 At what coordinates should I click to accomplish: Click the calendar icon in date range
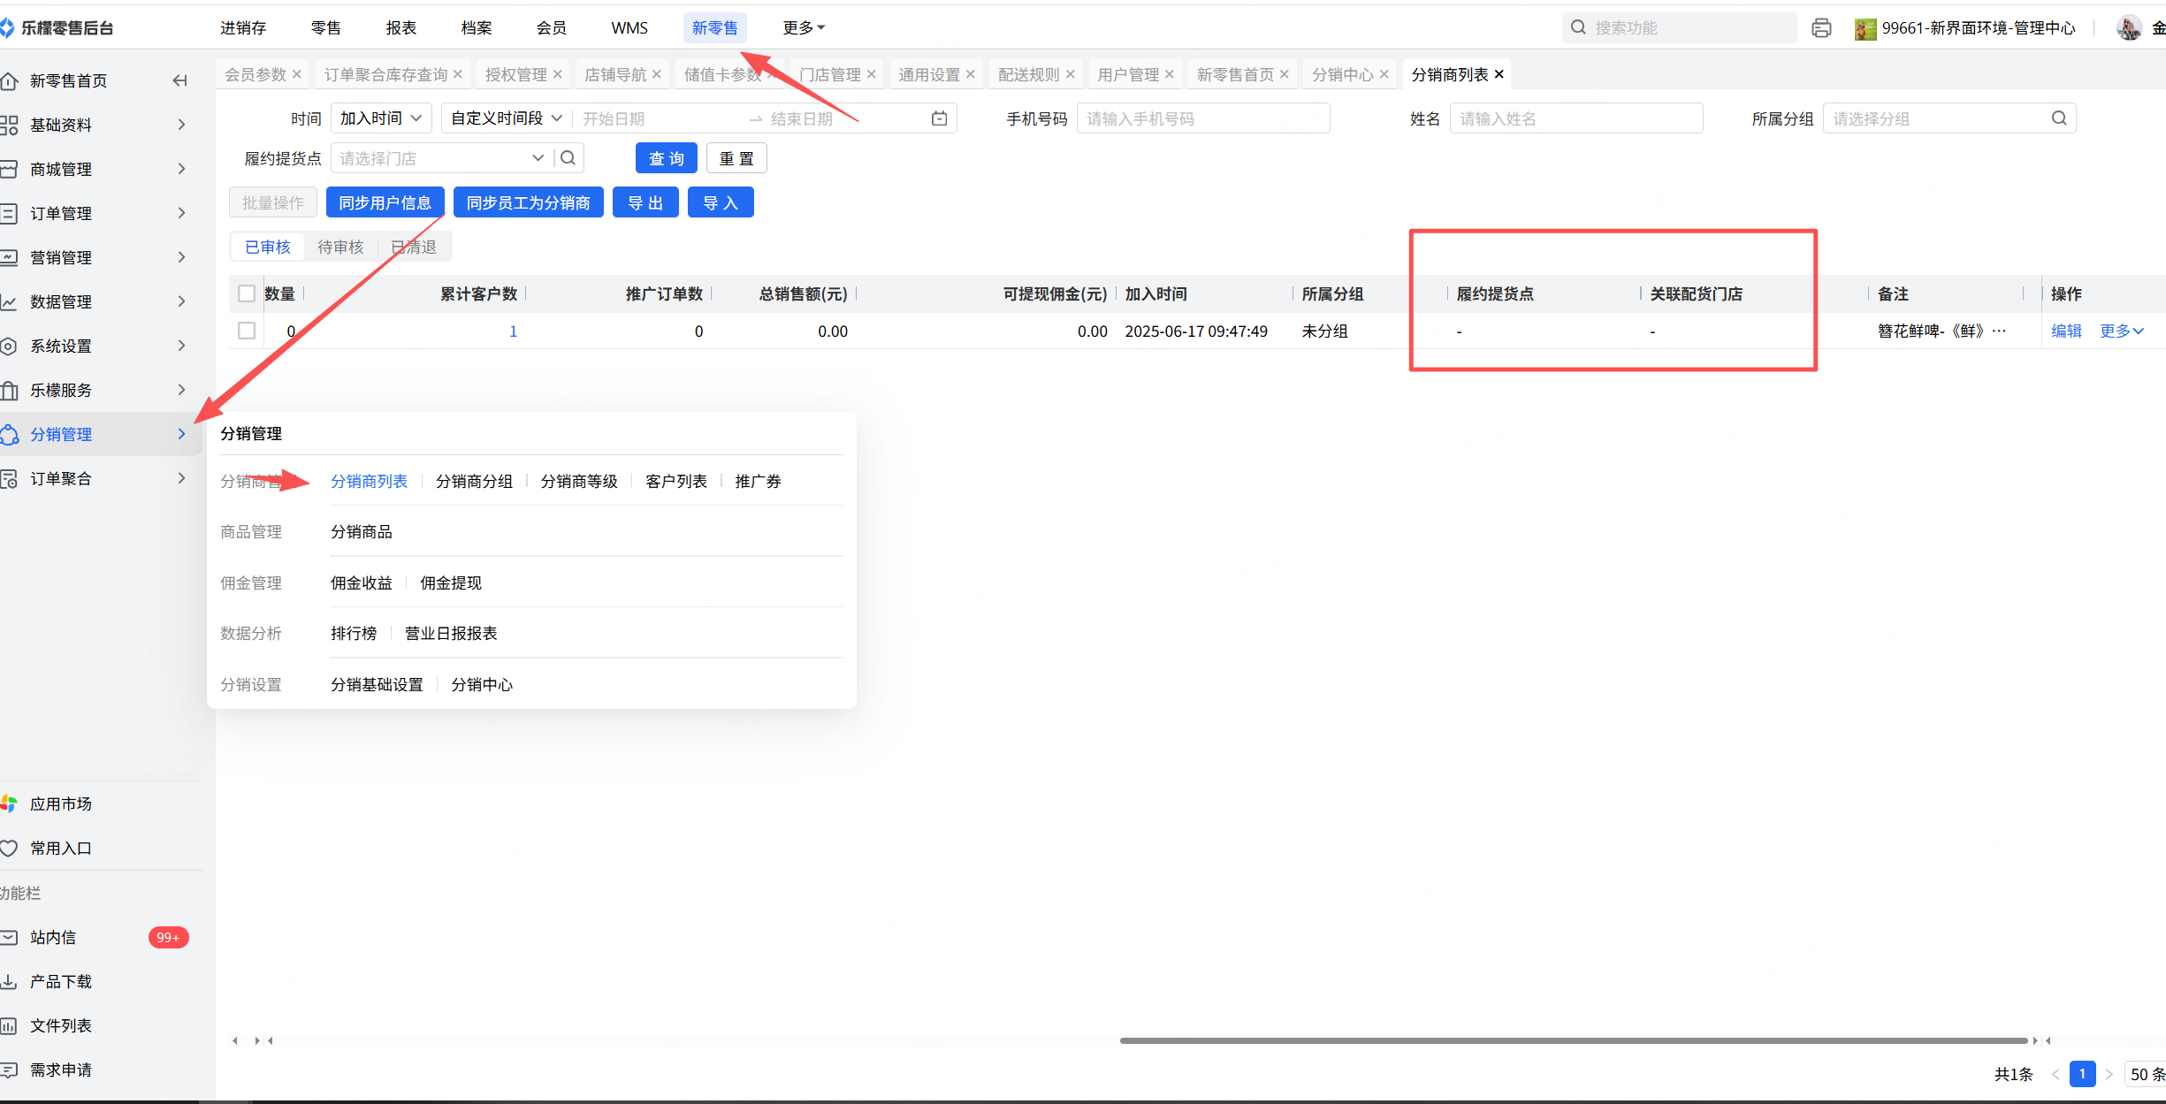click(939, 118)
